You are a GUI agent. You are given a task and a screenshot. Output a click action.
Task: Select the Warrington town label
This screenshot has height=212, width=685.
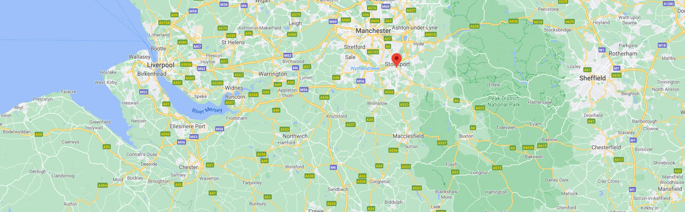tap(273, 74)
